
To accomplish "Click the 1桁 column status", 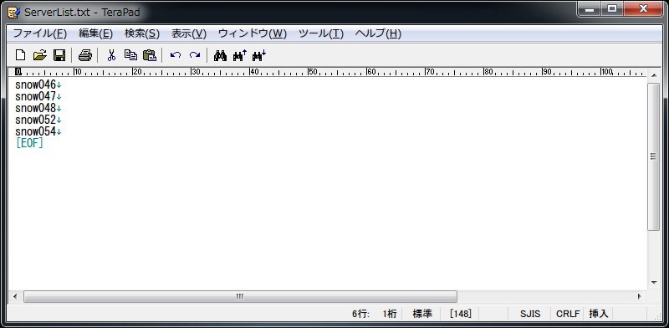I will tap(389, 314).
